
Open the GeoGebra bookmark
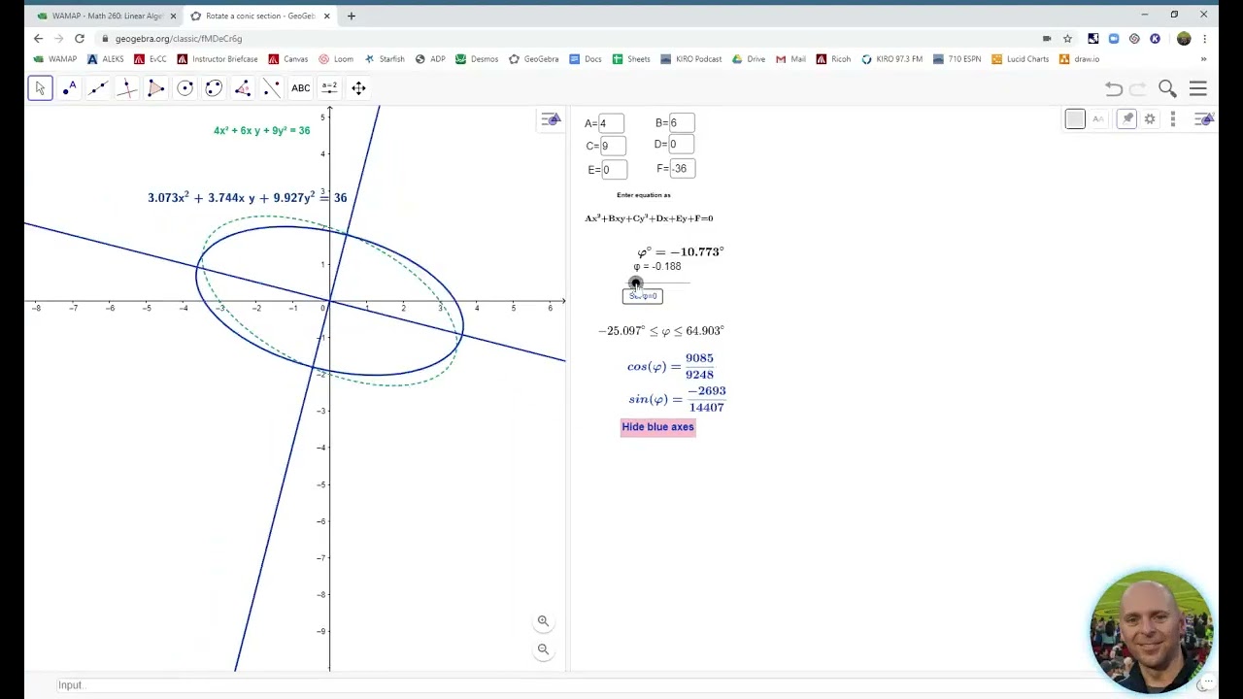click(533, 59)
